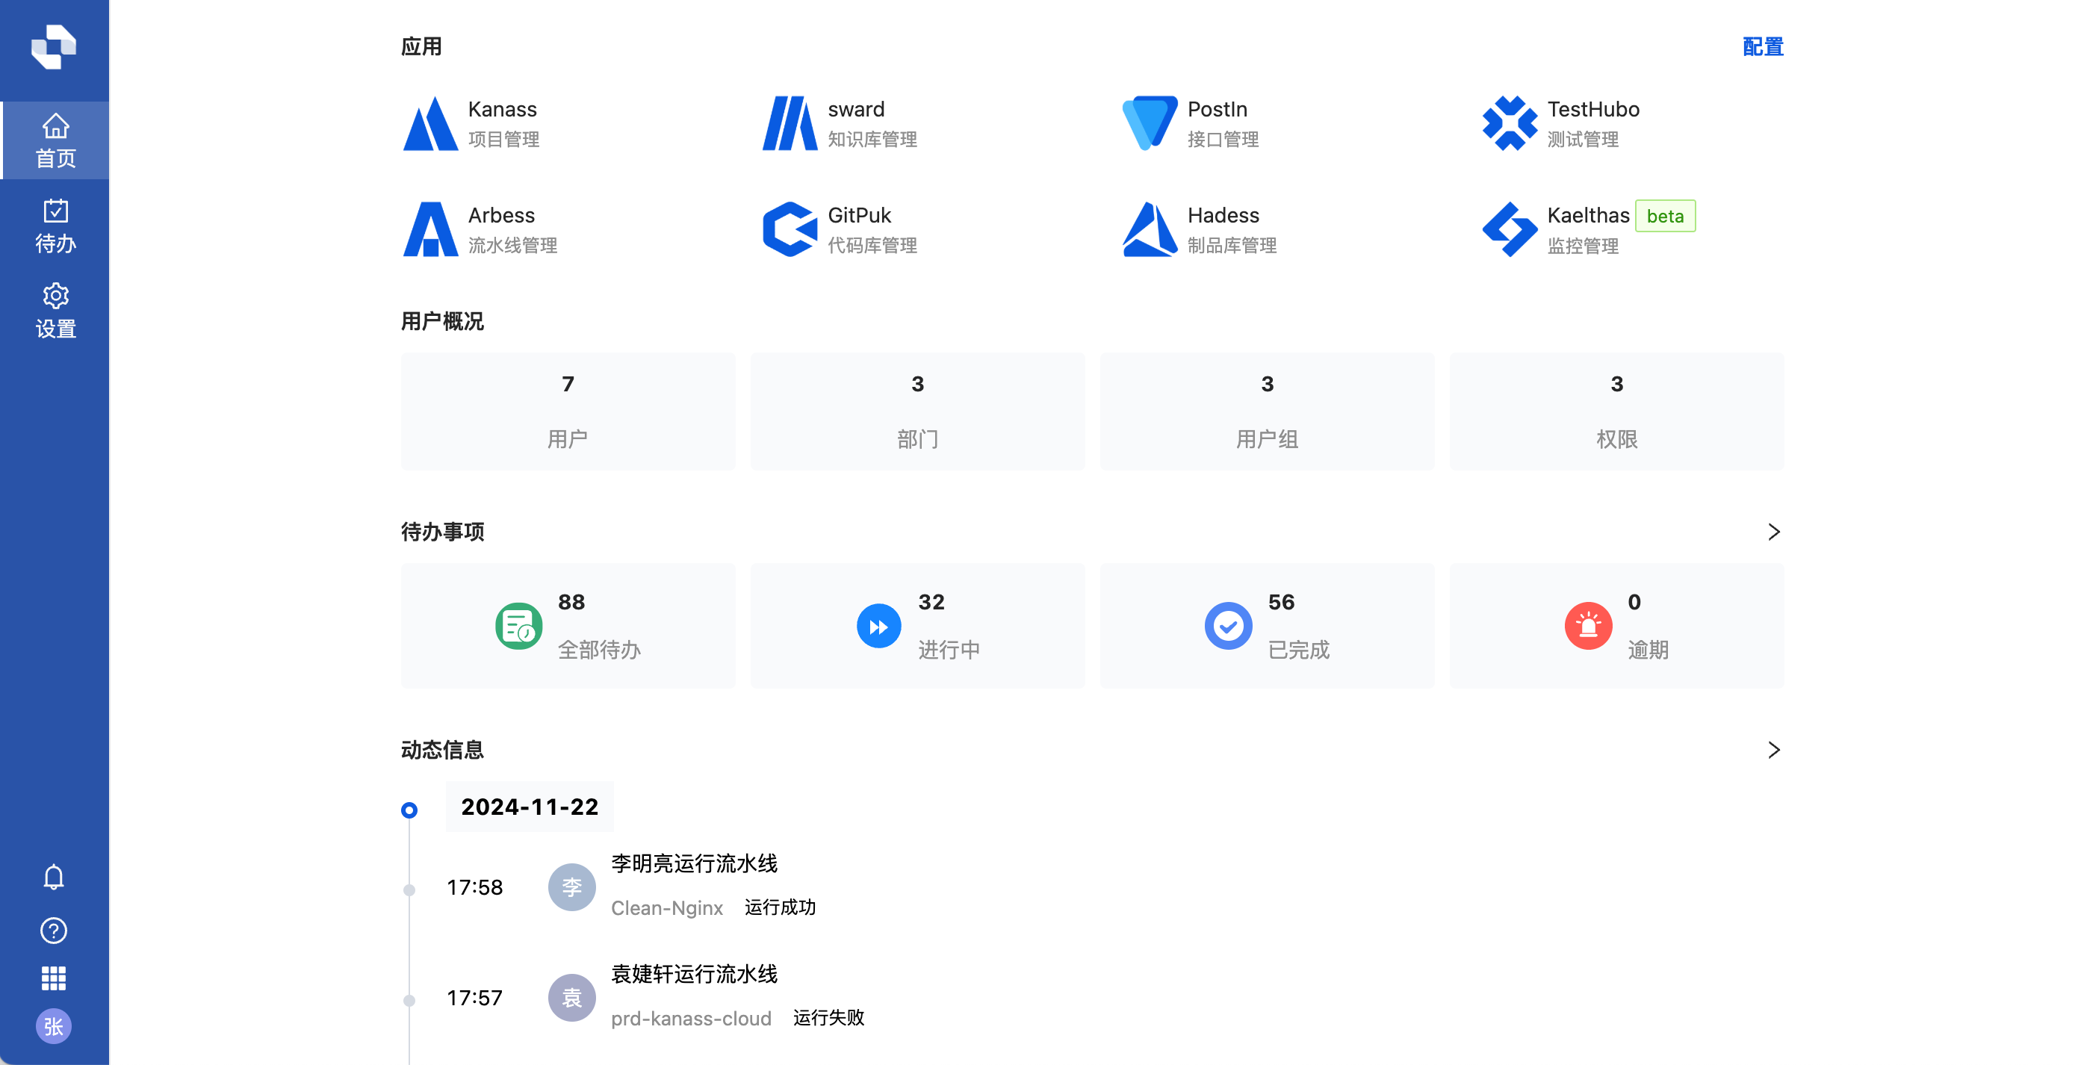Select the 2024-11-22 timeline marker

[x=409, y=810]
